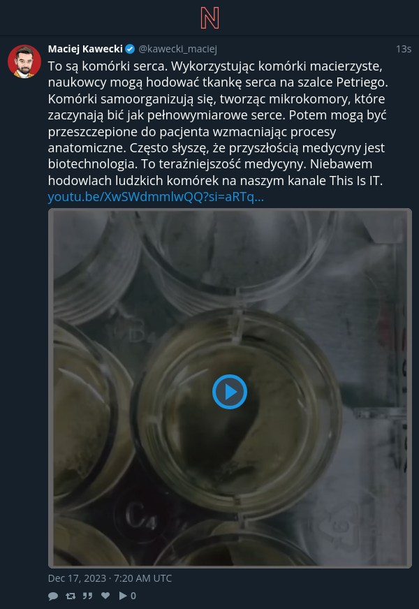This screenshot has width=419, height=609.
Task: Open the Dec 17, 2023 date link
Action: (x=110, y=578)
